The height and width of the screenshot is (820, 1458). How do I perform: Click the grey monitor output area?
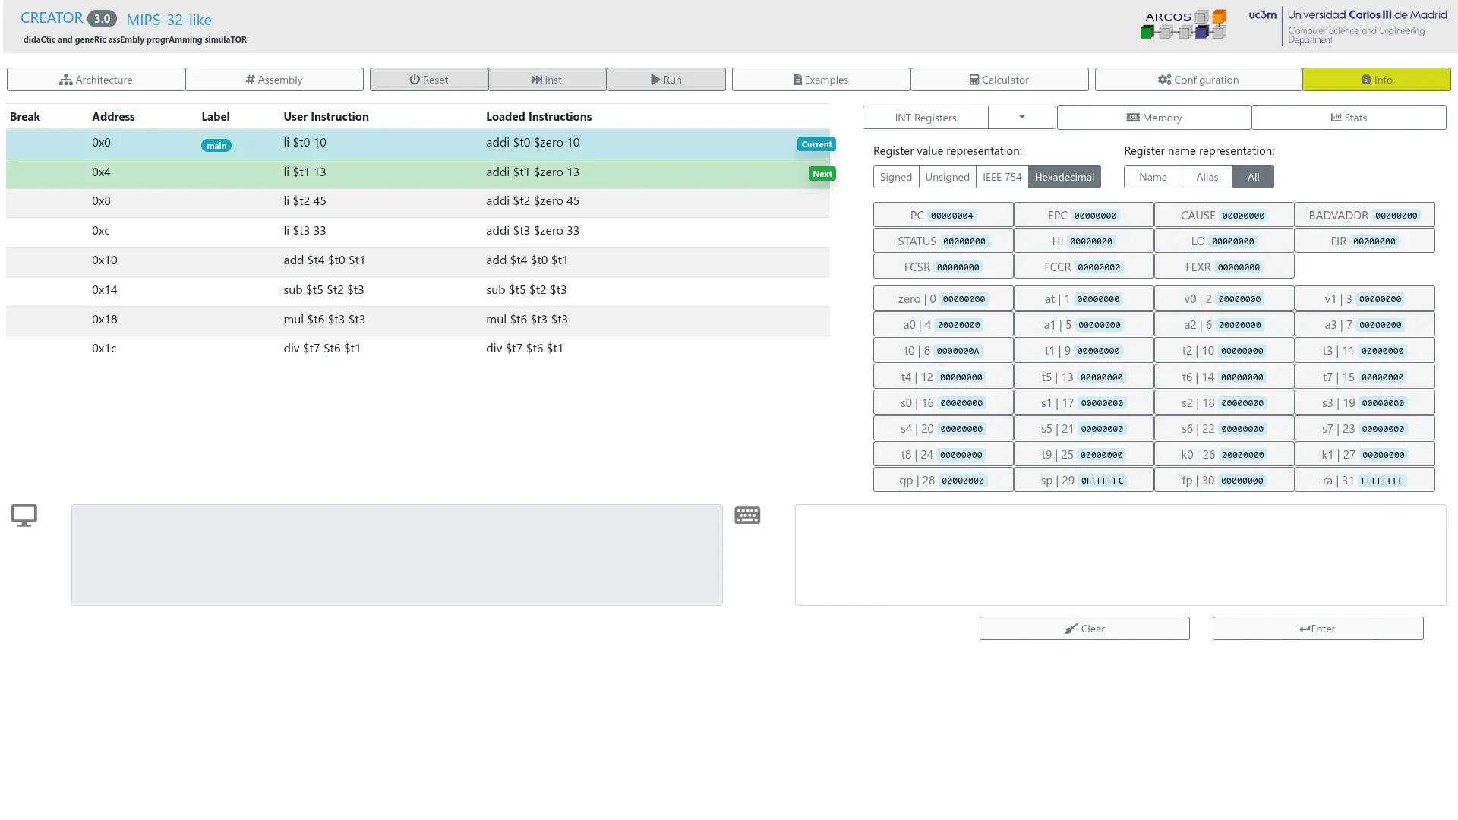tap(397, 555)
